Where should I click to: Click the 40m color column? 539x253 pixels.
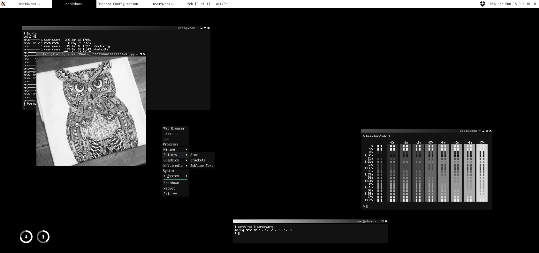pyautogui.click(x=392, y=173)
